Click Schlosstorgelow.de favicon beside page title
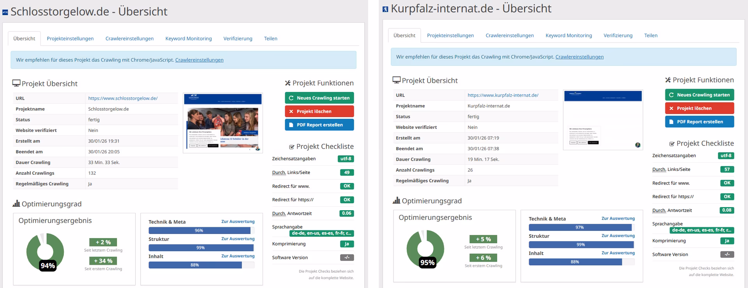 coord(5,12)
